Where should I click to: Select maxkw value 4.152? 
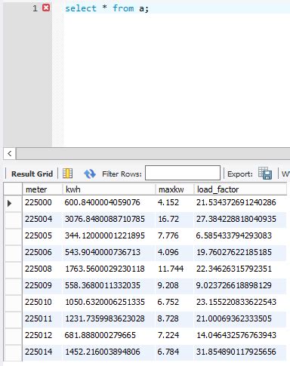[x=174, y=202]
